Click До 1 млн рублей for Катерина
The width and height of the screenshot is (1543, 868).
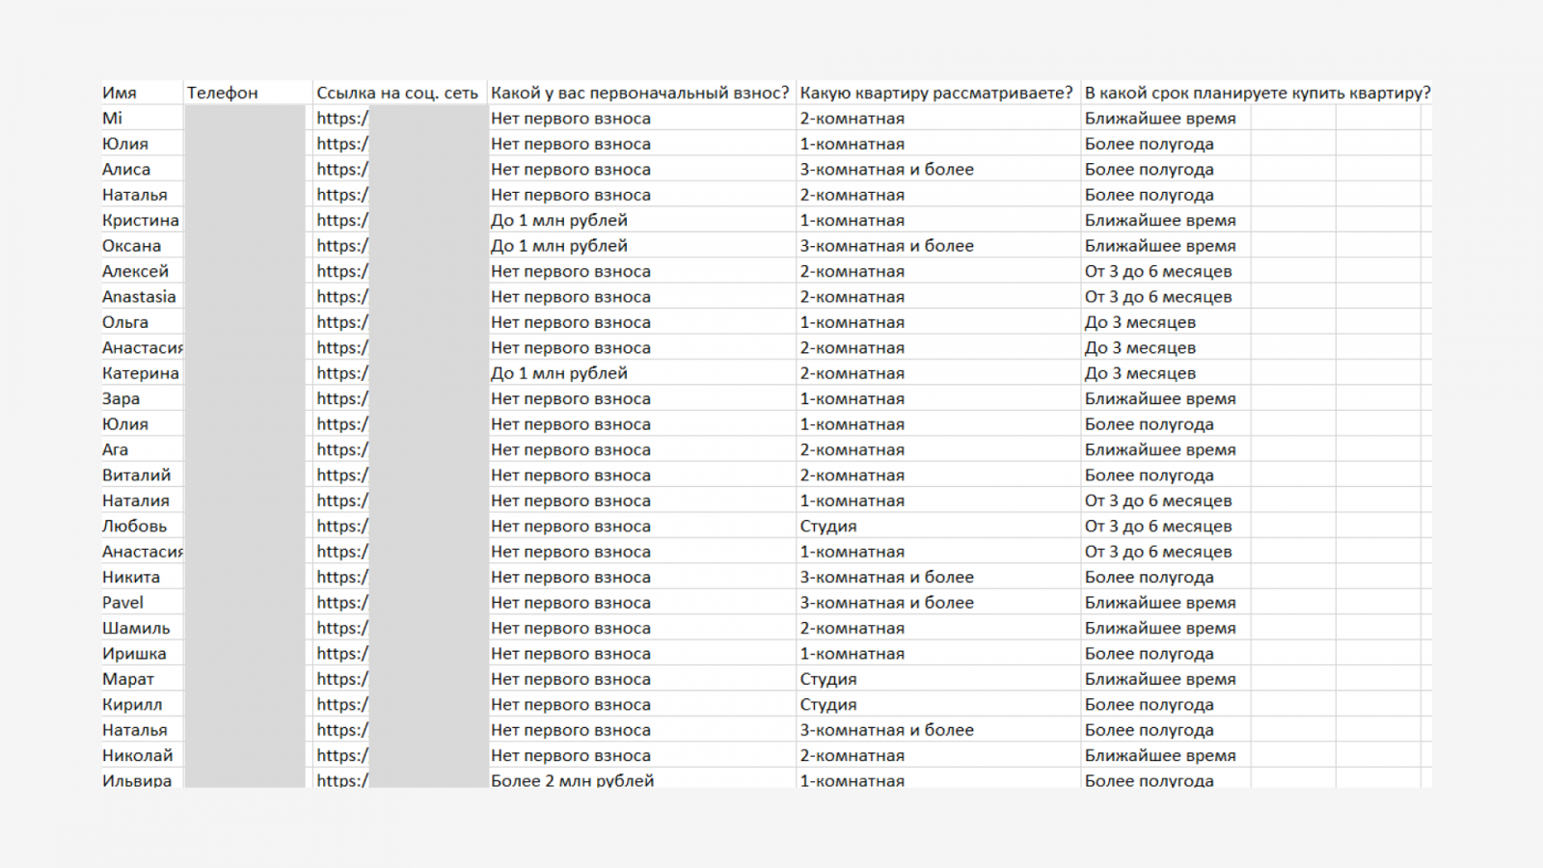point(559,373)
